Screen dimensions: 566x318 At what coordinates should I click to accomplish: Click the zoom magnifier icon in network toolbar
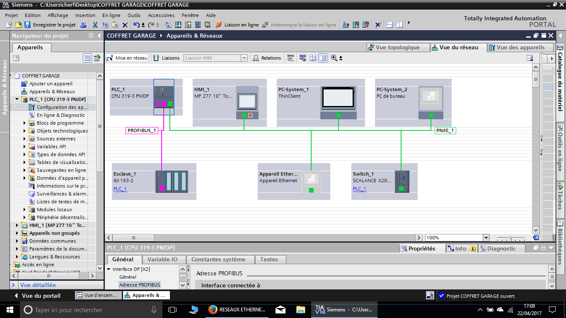click(x=334, y=58)
